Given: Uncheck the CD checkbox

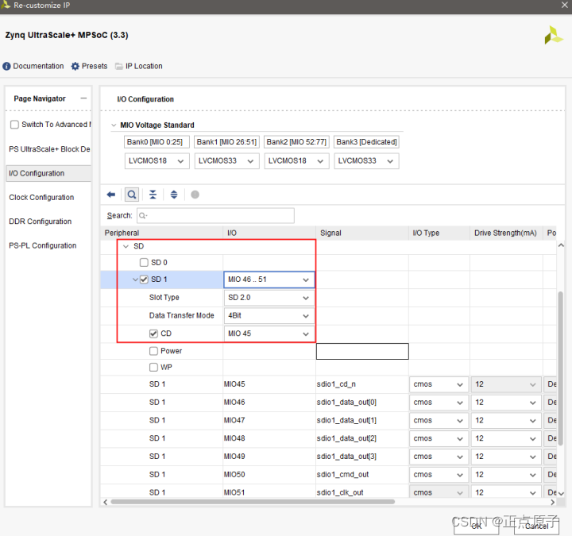Looking at the screenshot, I should pyautogui.click(x=153, y=334).
